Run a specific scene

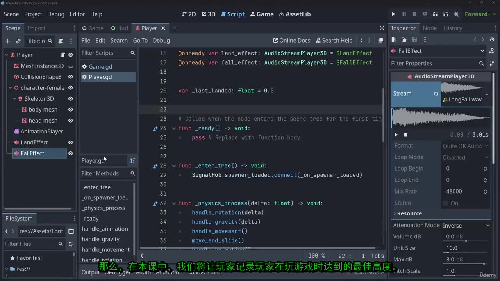(x=446, y=14)
